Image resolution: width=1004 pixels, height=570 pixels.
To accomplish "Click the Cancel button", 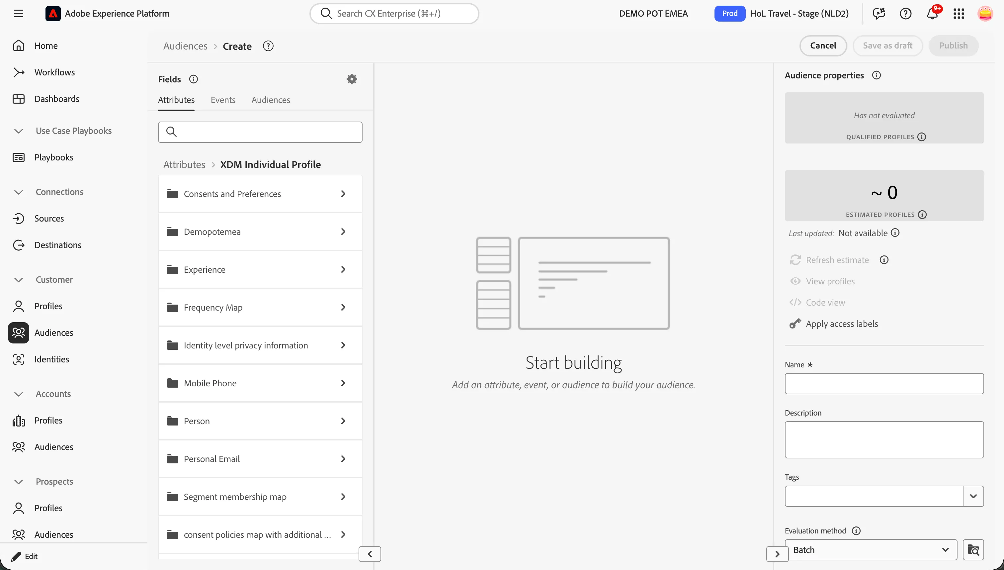I will pos(823,46).
